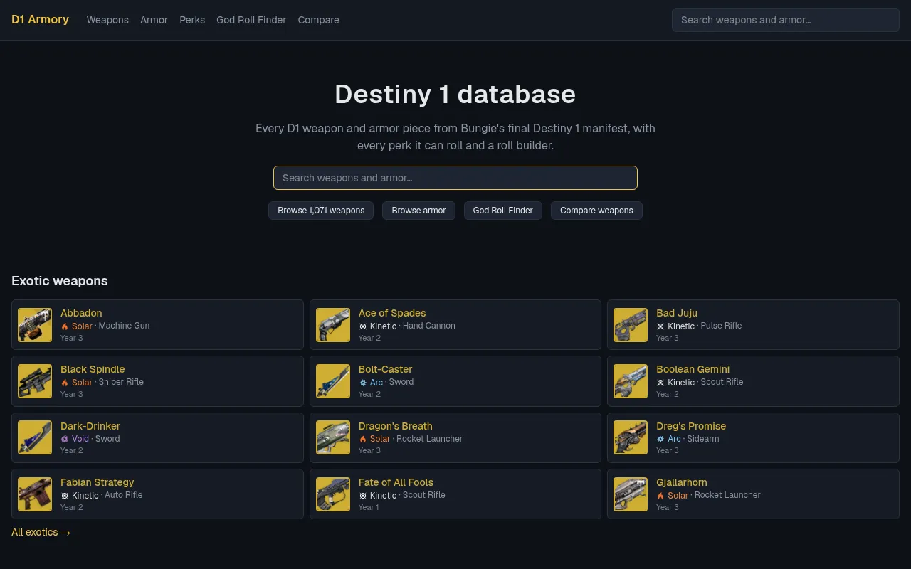Open the Boolean Gemini weapon icon
Screen dimensions: 911x569
click(631, 381)
